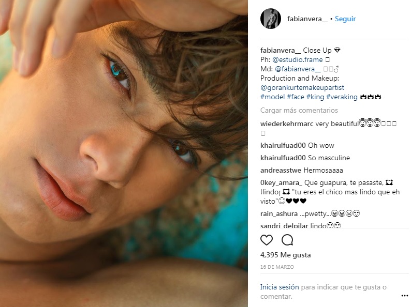The height and width of the screenshot is (307, 411).
Task: Open fabianvera__ username in post header
Action: tap(307, 19)
